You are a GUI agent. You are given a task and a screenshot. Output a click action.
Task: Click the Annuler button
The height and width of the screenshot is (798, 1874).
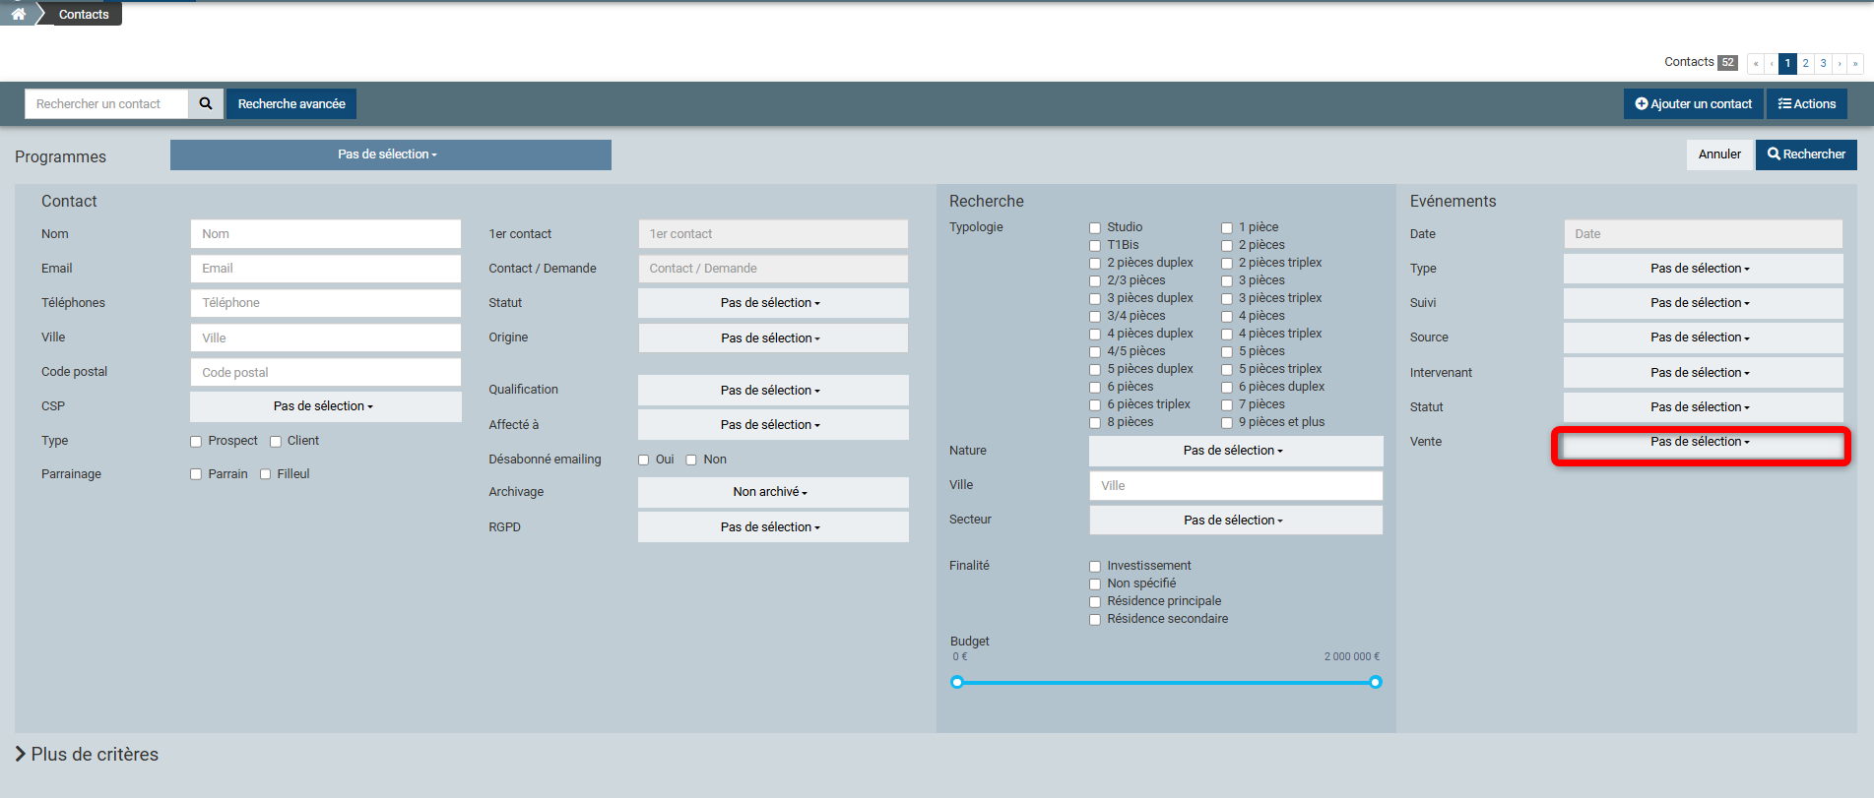tap(1719, 154)
